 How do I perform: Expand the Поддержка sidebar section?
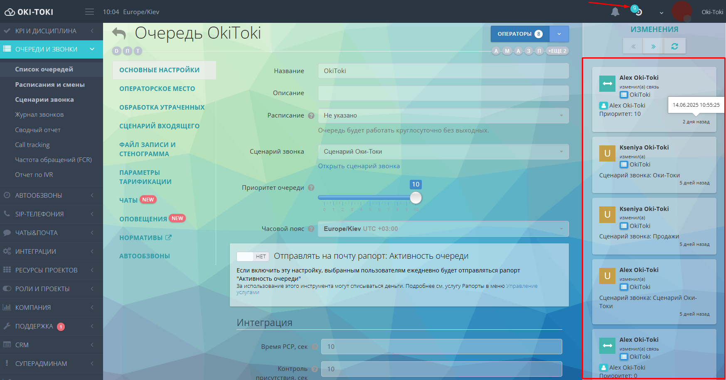click(x=52, y=326)
